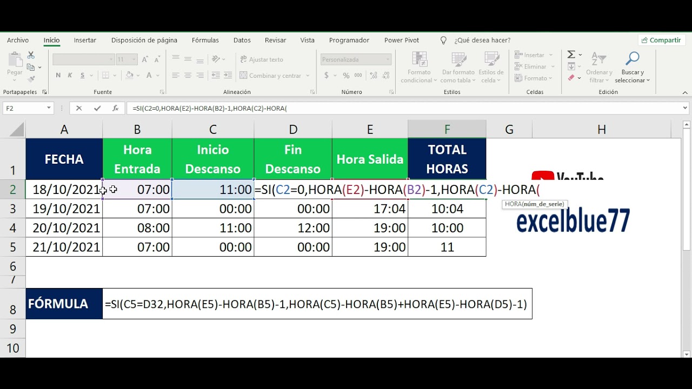
Task: Click the increase indent icon
Action: click(x=228, y=76)
